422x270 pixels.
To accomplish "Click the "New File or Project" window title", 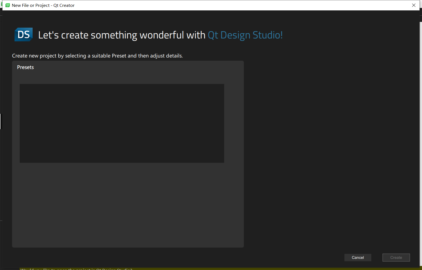I will [31, 5].
